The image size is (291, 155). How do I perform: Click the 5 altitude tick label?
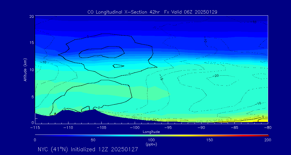[32, 97]
